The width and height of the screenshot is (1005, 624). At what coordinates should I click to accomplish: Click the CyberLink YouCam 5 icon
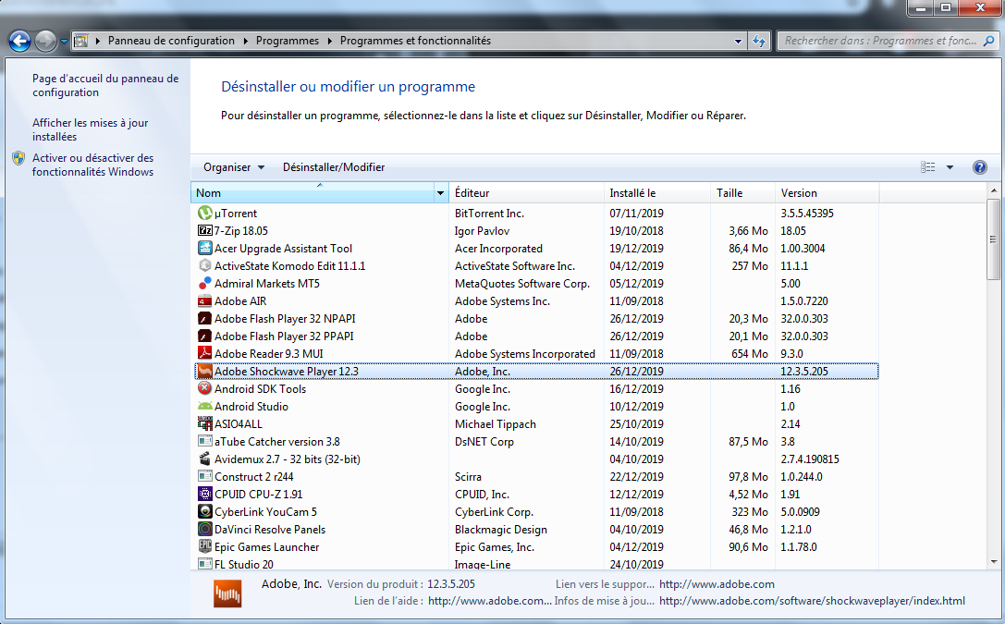204,511
